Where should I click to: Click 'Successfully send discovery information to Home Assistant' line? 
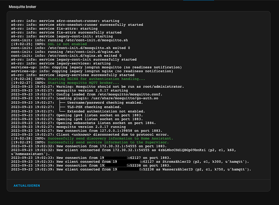92,139
